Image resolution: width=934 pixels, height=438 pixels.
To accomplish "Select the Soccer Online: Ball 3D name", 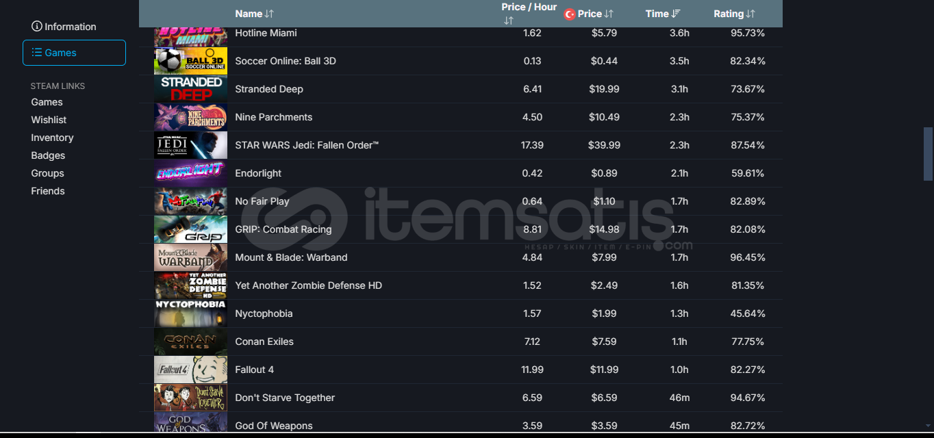I will 286,61.
